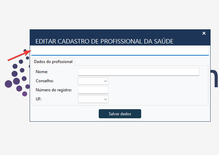
Task: Focus the Nome text field
Action: tap(138, 72)
